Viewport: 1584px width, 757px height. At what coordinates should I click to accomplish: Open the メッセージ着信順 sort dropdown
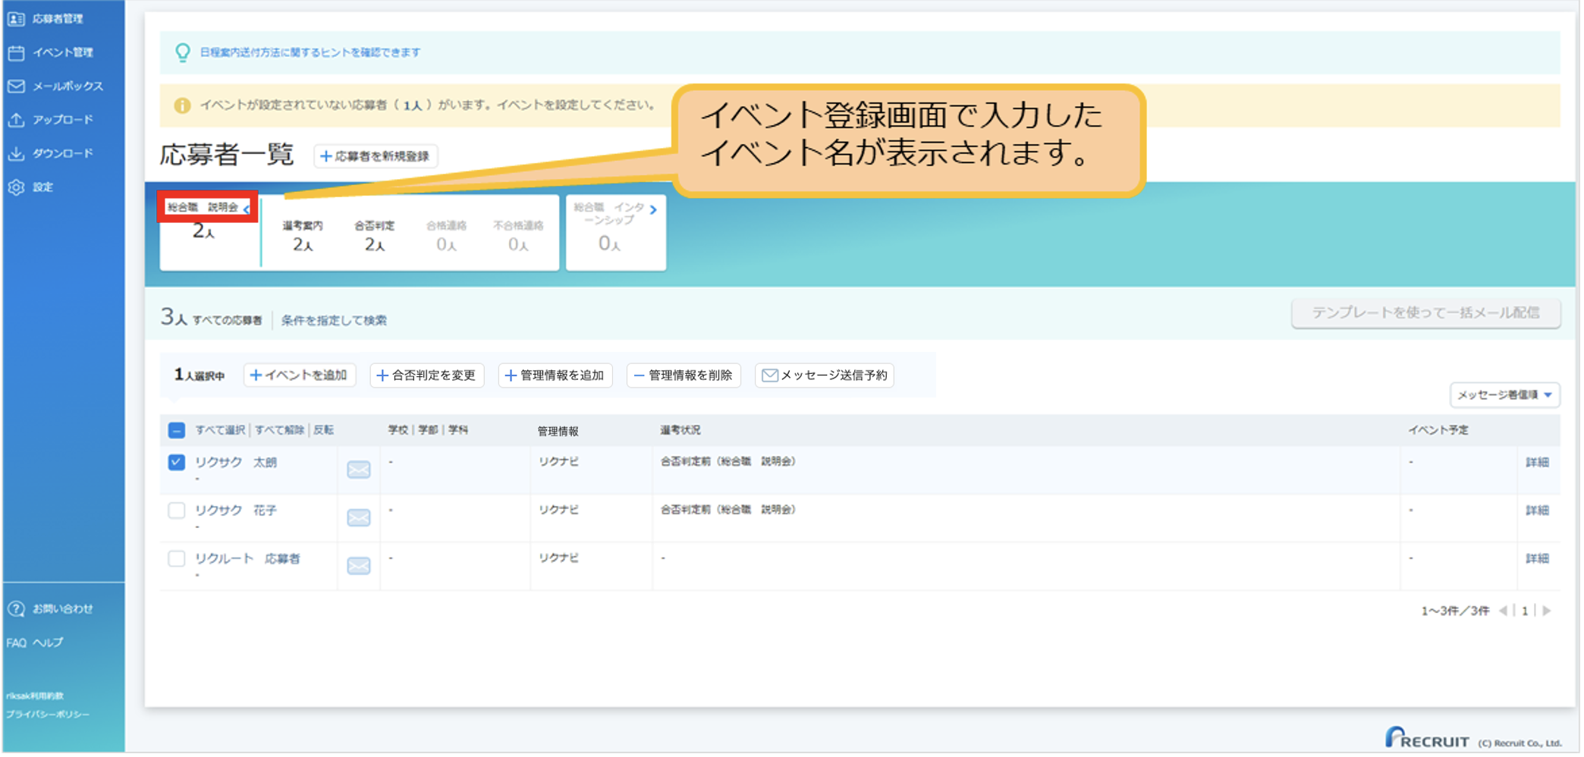coord(1504,395)
